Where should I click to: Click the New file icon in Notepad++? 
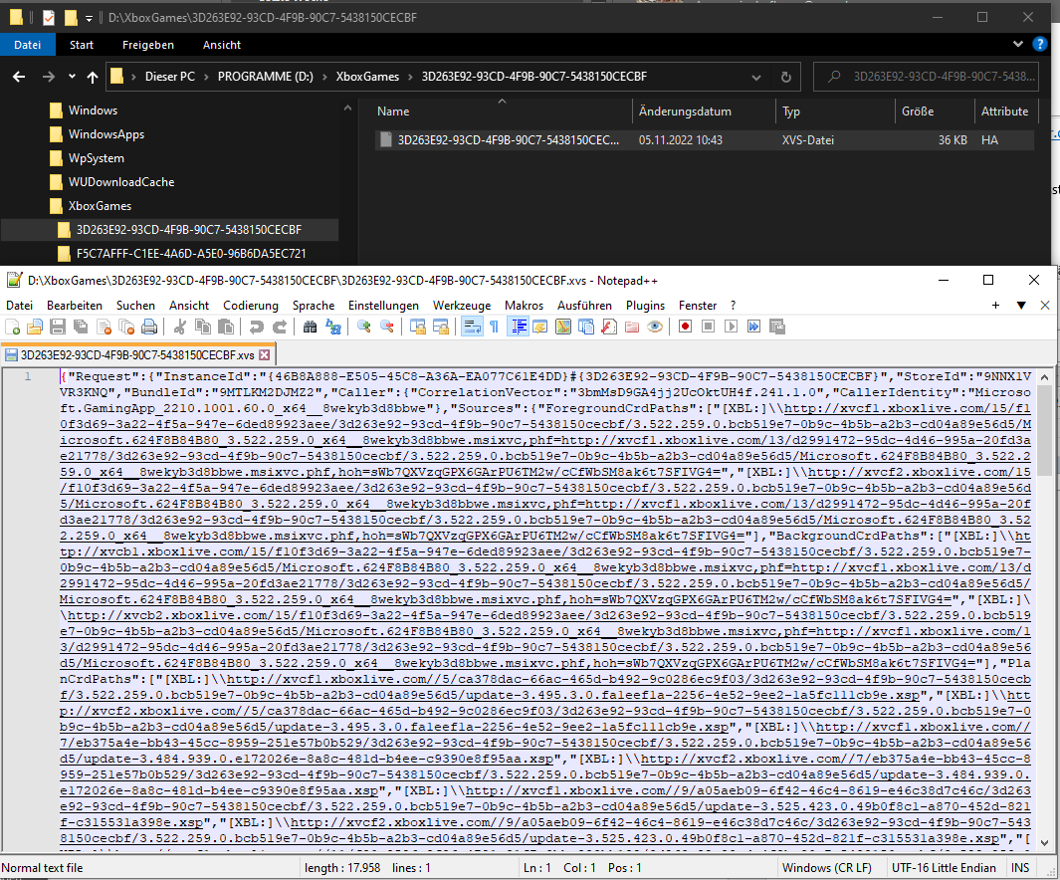12,328
